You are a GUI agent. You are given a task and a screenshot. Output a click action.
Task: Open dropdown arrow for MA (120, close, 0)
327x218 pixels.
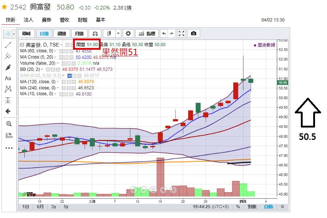58,82
